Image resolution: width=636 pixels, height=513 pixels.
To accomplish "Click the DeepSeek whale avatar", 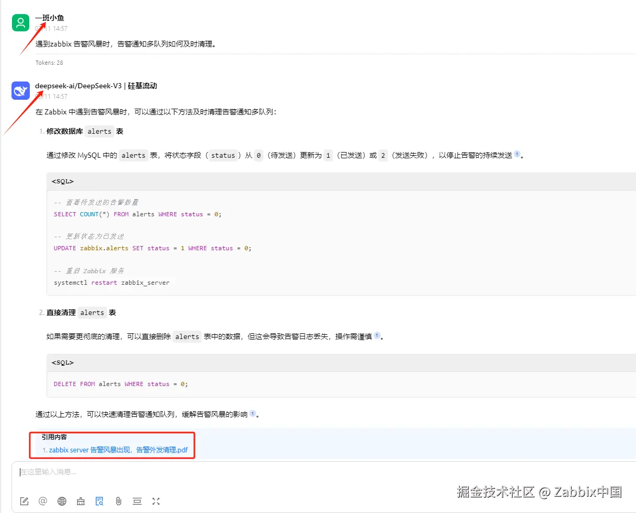I will point(21,90).
